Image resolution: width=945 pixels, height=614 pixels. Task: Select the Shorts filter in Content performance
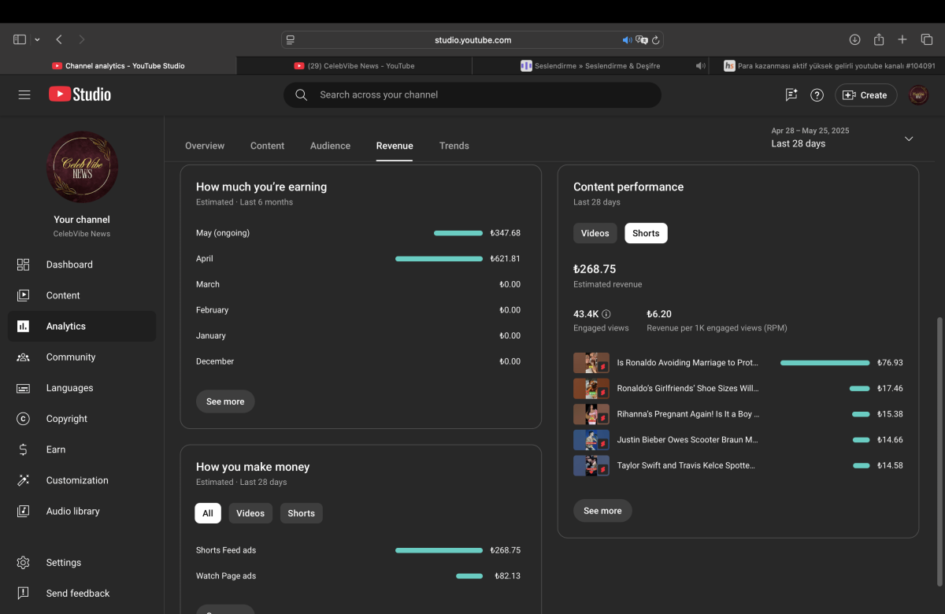[x=646, y=233]
